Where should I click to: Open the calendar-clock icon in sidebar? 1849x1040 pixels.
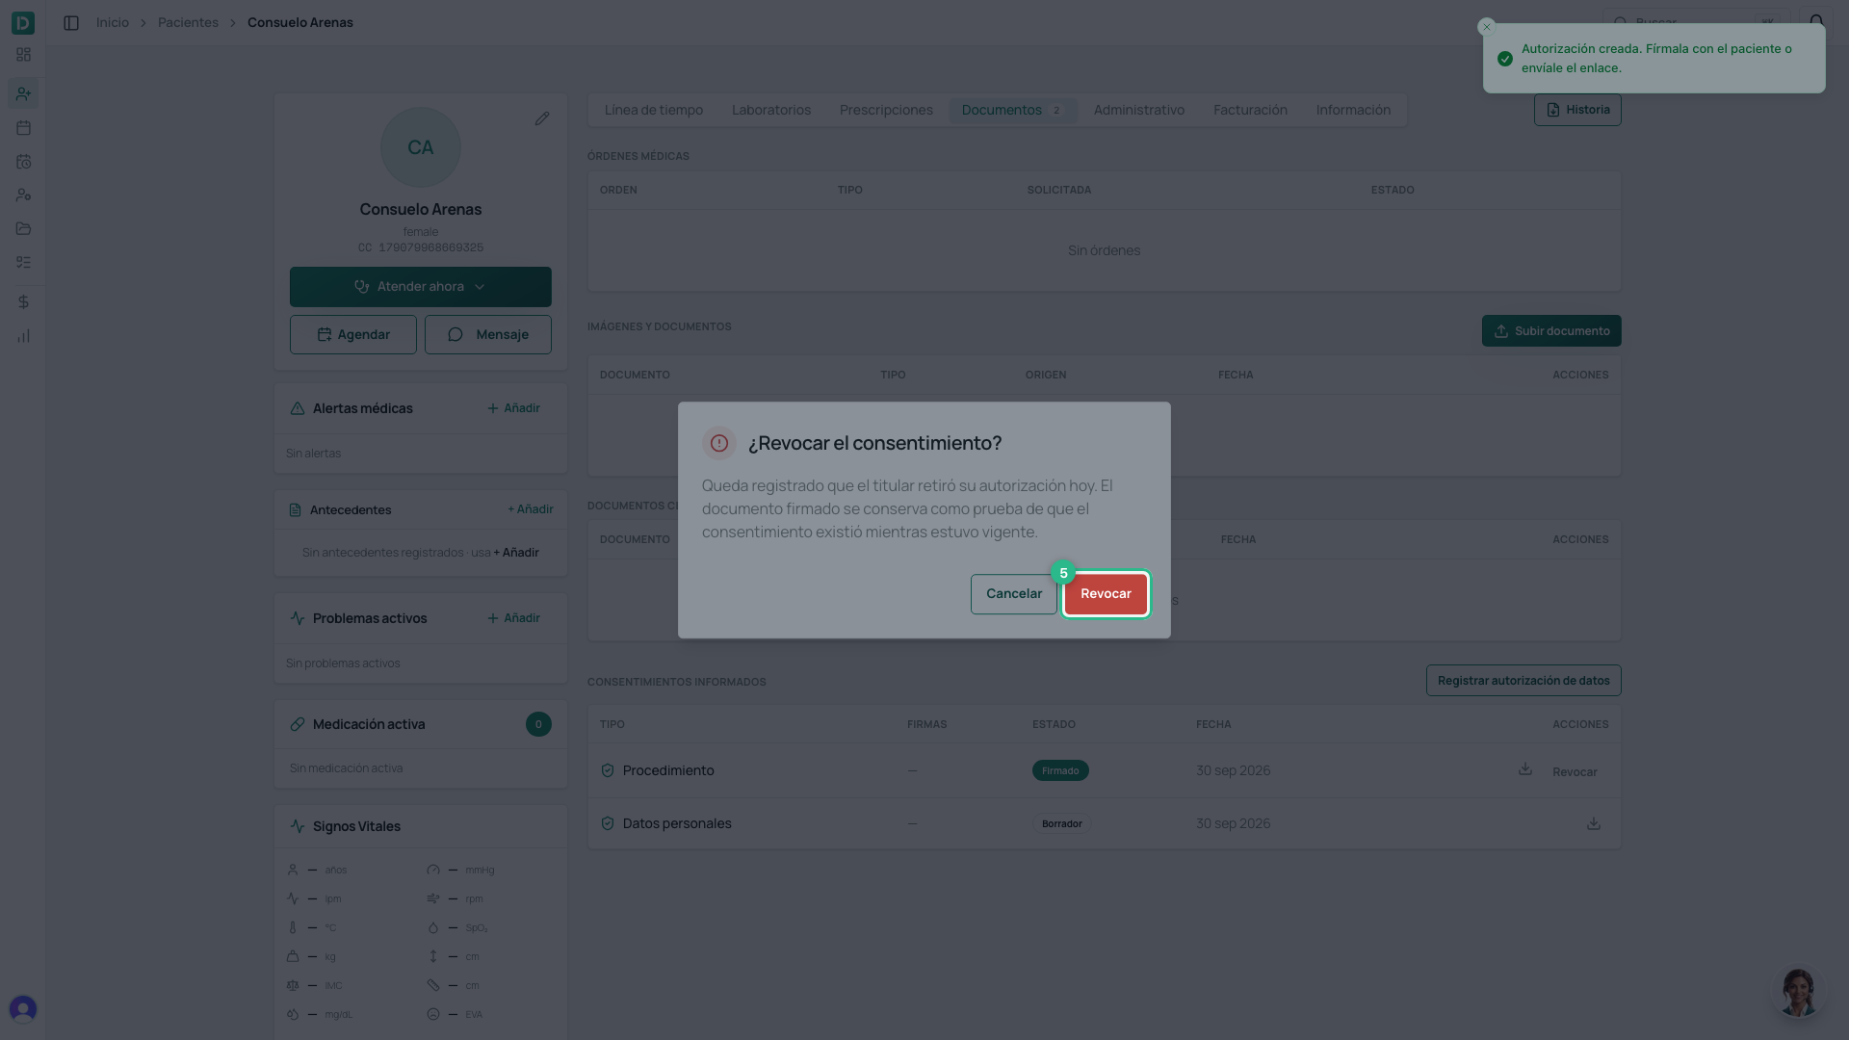coord(23,162)
